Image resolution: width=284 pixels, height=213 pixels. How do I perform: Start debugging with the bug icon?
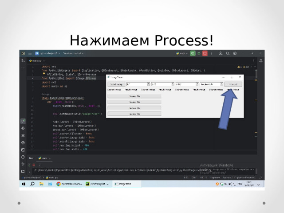coord(199,53)
